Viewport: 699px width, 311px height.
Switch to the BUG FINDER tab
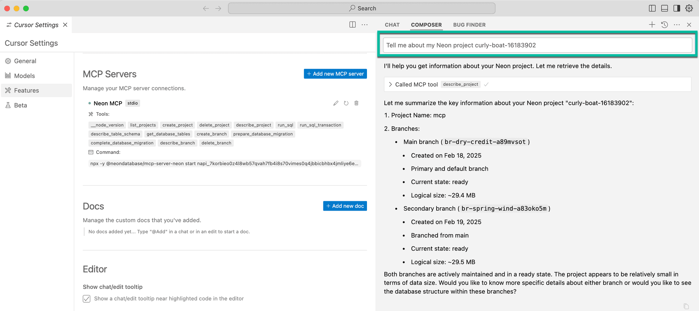point(469,25)
